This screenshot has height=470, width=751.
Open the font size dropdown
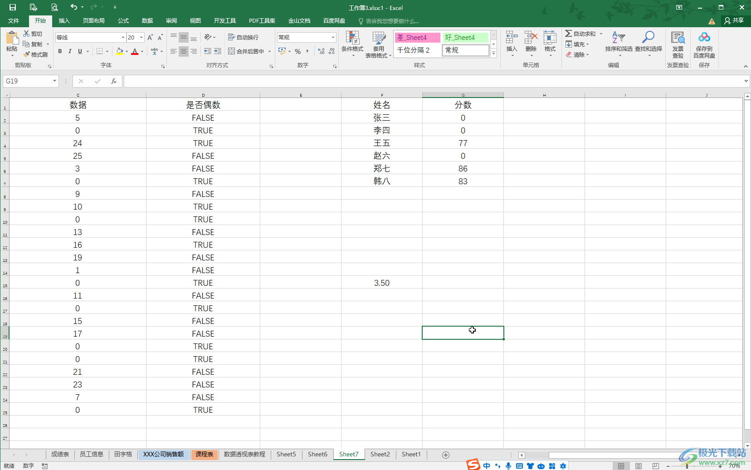[x=141, y=37]
